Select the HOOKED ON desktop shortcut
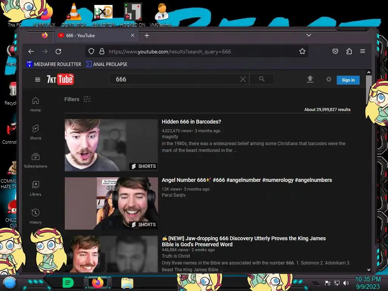The width and height of the screenshot is (388, 291). (133, 14)
